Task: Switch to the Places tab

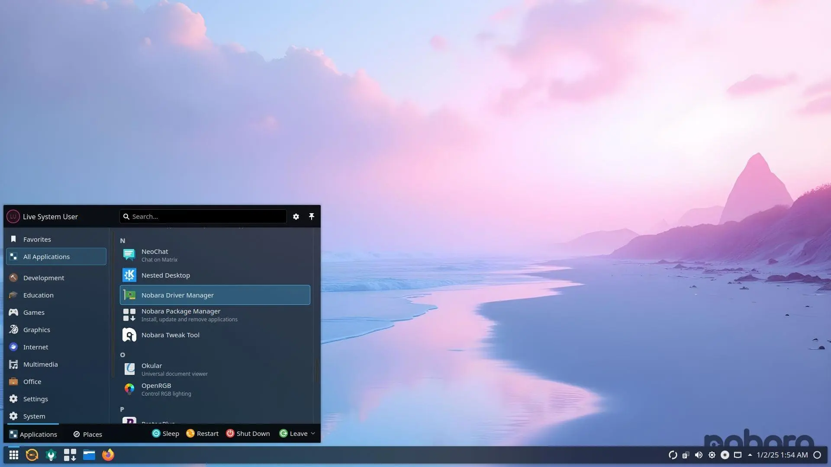Action: point(88,434)
